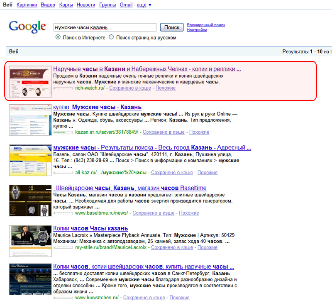
Task: Select the 'Поиск в Интернете' radio button
Action: (58, 37)
